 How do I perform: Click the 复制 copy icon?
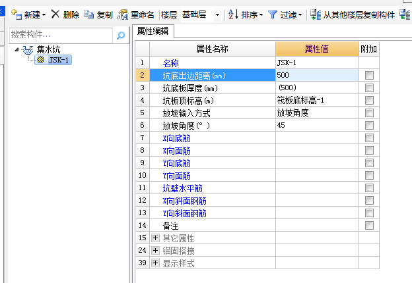(89, 14)
